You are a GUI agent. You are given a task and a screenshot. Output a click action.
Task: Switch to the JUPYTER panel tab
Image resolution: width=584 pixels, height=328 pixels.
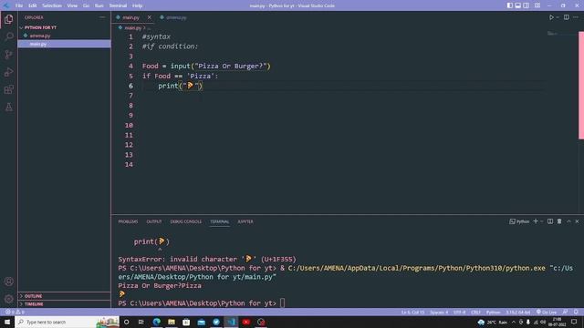245,221
